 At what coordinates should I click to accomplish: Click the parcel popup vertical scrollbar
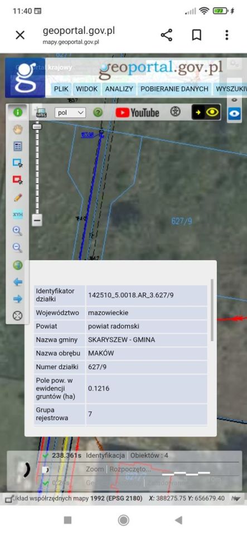[212, 310]
